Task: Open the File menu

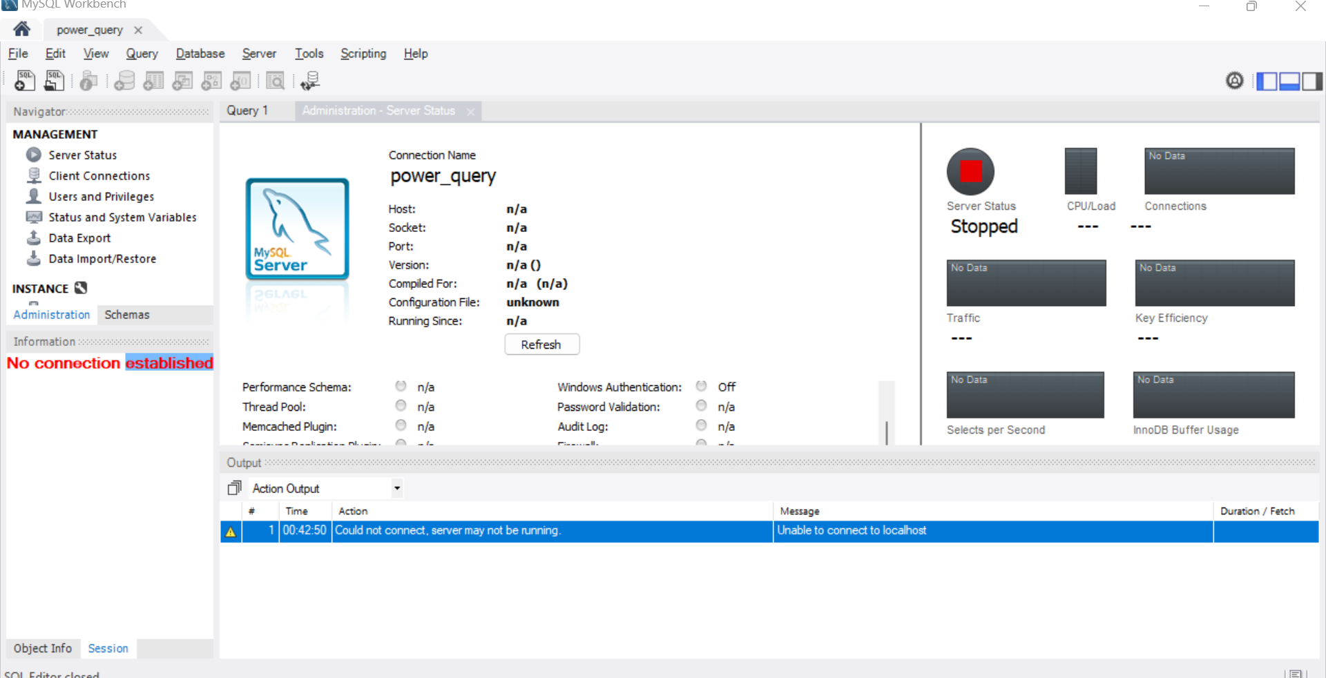Action: pos(18,53)
